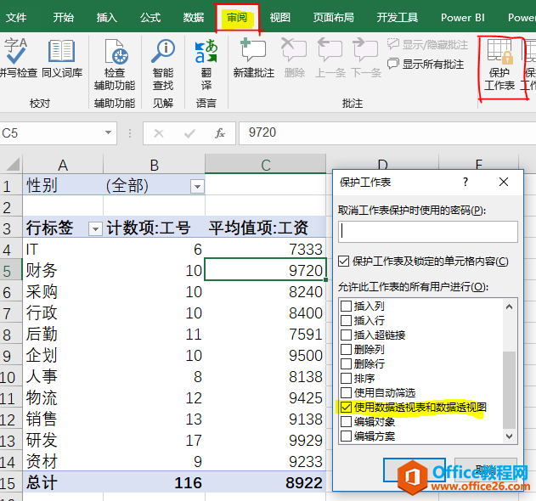Switch to the Home (开始) tab

click(x=63, y=17)
